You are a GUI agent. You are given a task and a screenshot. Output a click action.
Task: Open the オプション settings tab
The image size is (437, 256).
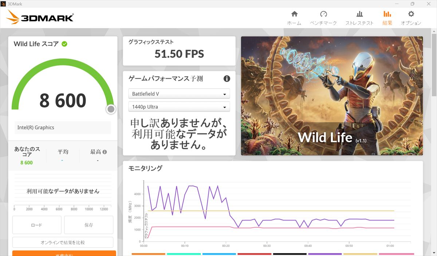[x=411, y=18]
